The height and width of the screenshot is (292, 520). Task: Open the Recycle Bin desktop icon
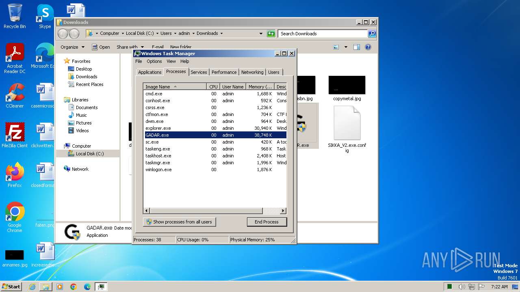(15, 16)
